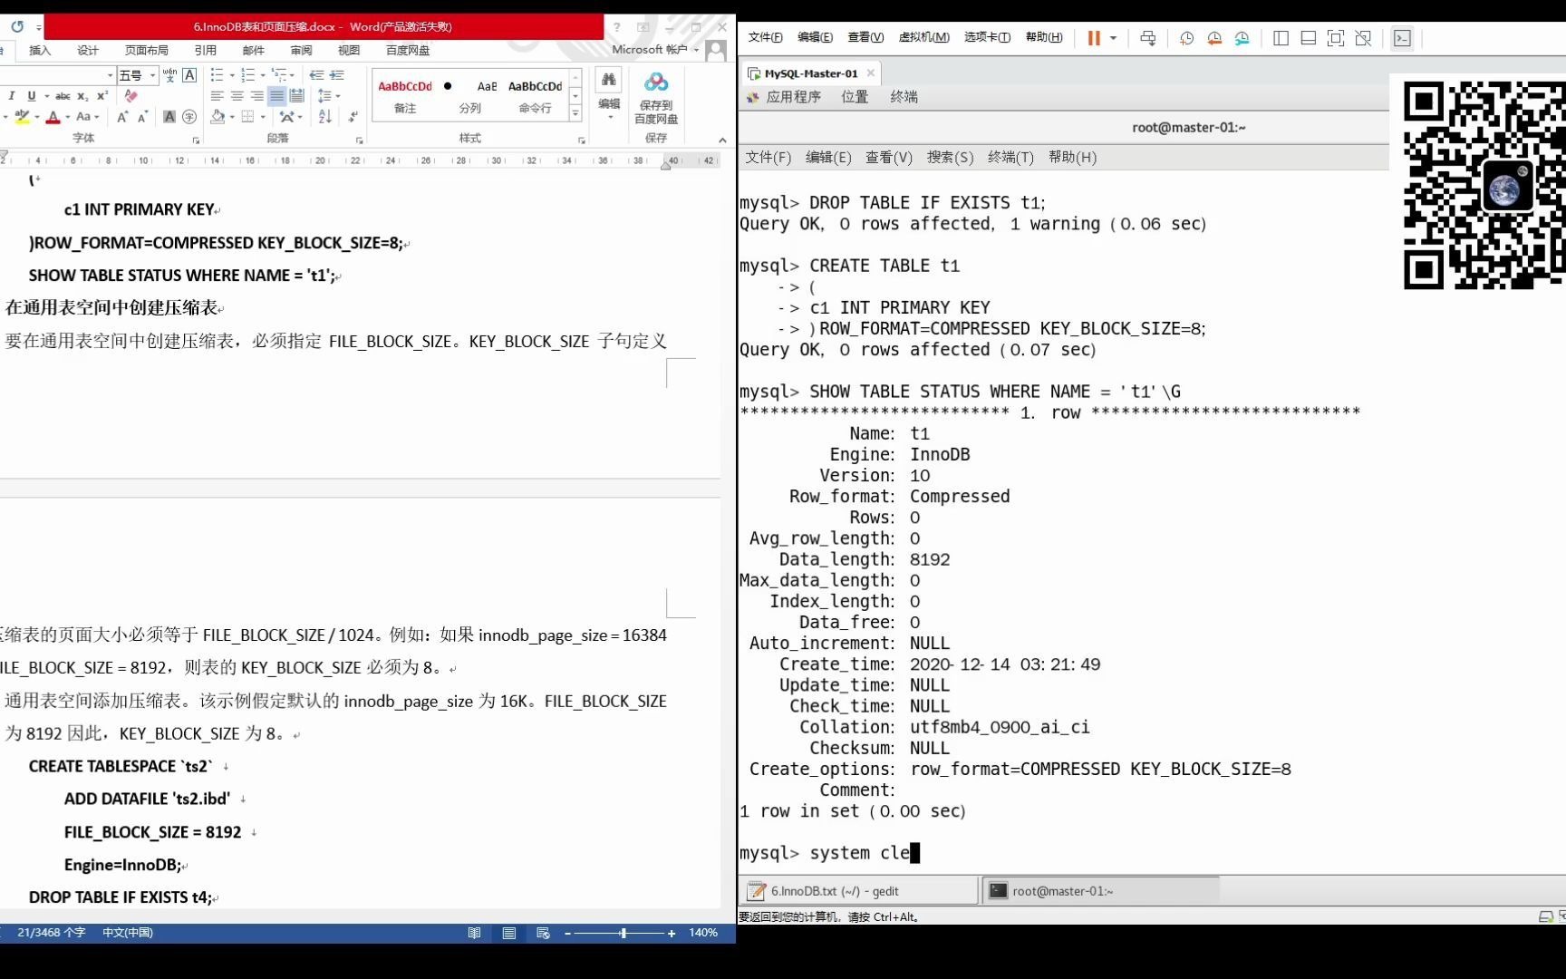1566x979 pixels.
Task: Disable the active justified alignment
Action: tap(276, 96)
